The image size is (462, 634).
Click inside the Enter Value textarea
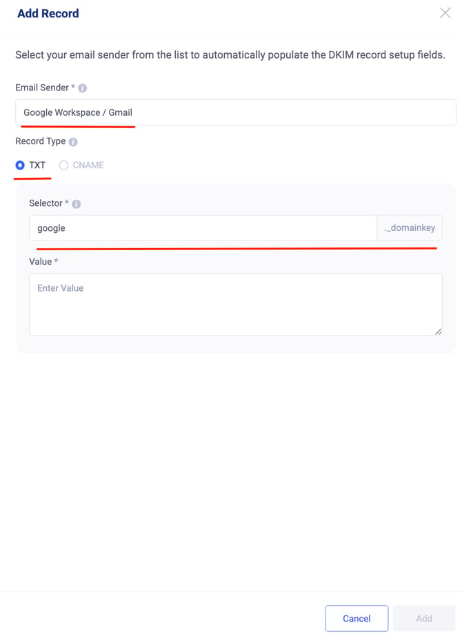point(235,305)
